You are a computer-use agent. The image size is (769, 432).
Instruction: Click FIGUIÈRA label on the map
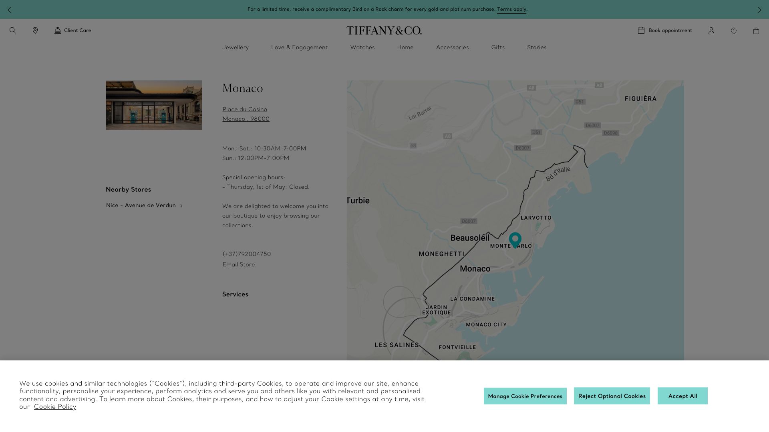pos(641,99)
